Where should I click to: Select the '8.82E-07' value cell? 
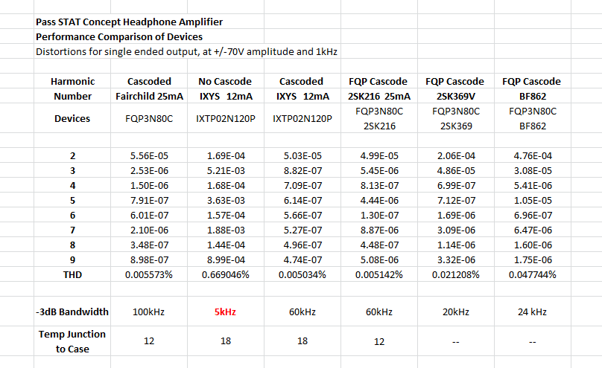(x=302, y=171)
